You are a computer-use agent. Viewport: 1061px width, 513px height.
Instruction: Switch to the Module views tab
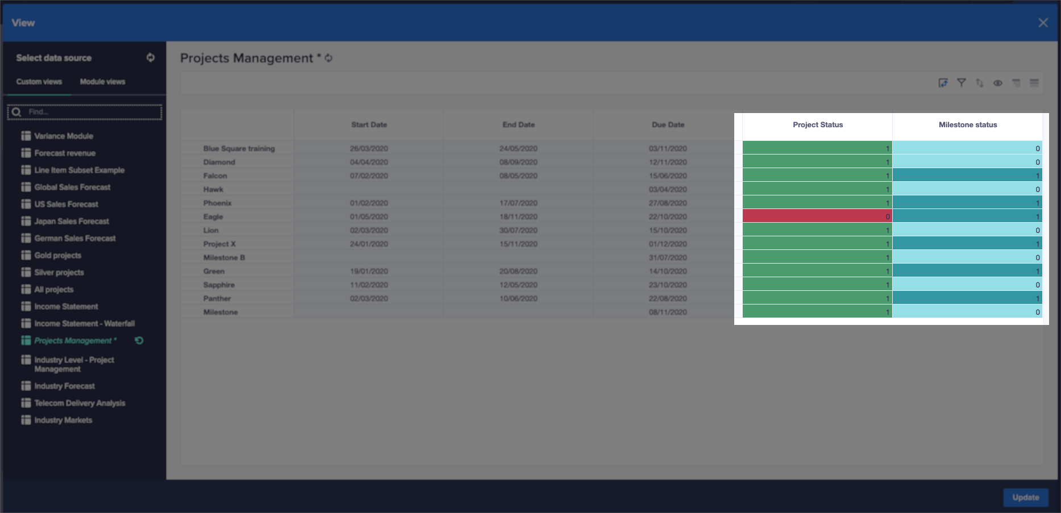point(102,81)
